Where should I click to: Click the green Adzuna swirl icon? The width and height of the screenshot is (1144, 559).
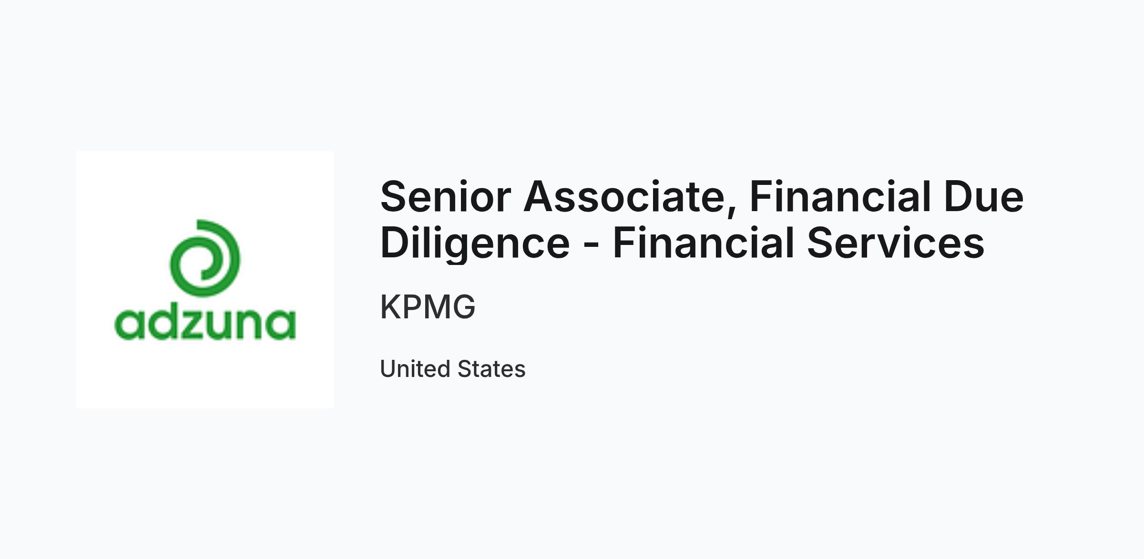pos(205,258)
